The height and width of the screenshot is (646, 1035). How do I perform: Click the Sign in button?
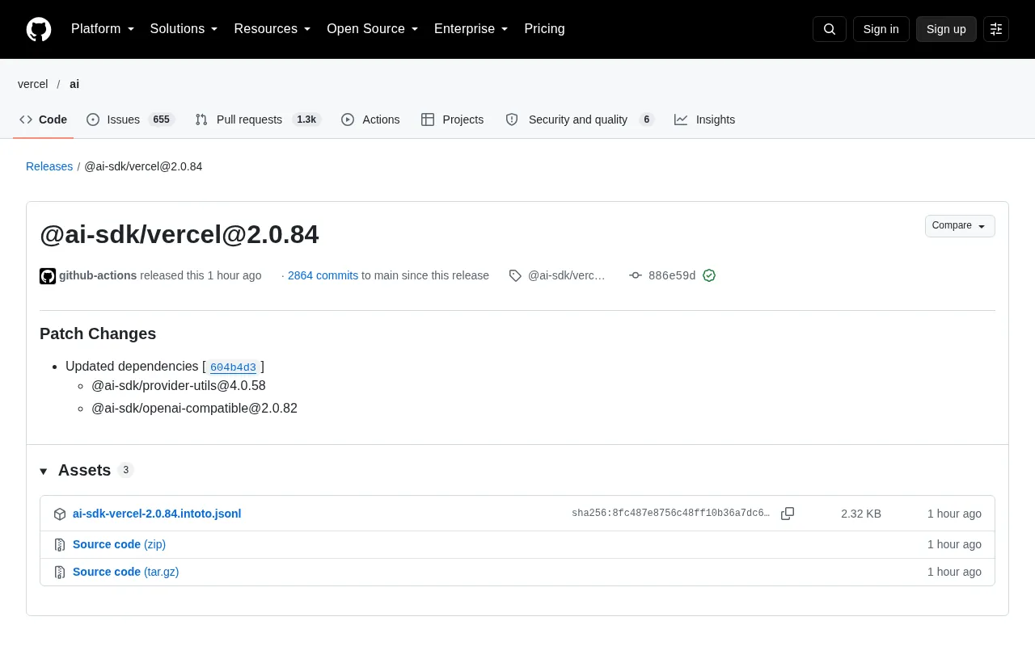881,29
